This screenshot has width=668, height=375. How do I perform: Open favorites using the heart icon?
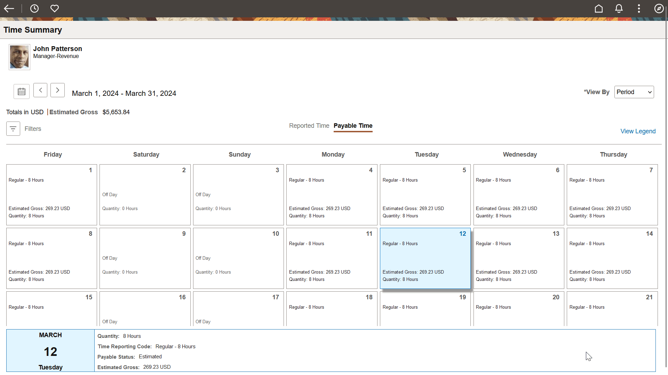click(x=55, y=8)
